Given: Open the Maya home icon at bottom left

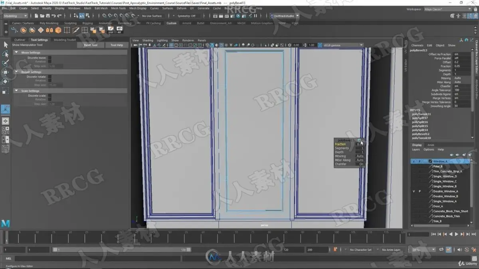Looking at the screenshot, I should pos(6,223).
